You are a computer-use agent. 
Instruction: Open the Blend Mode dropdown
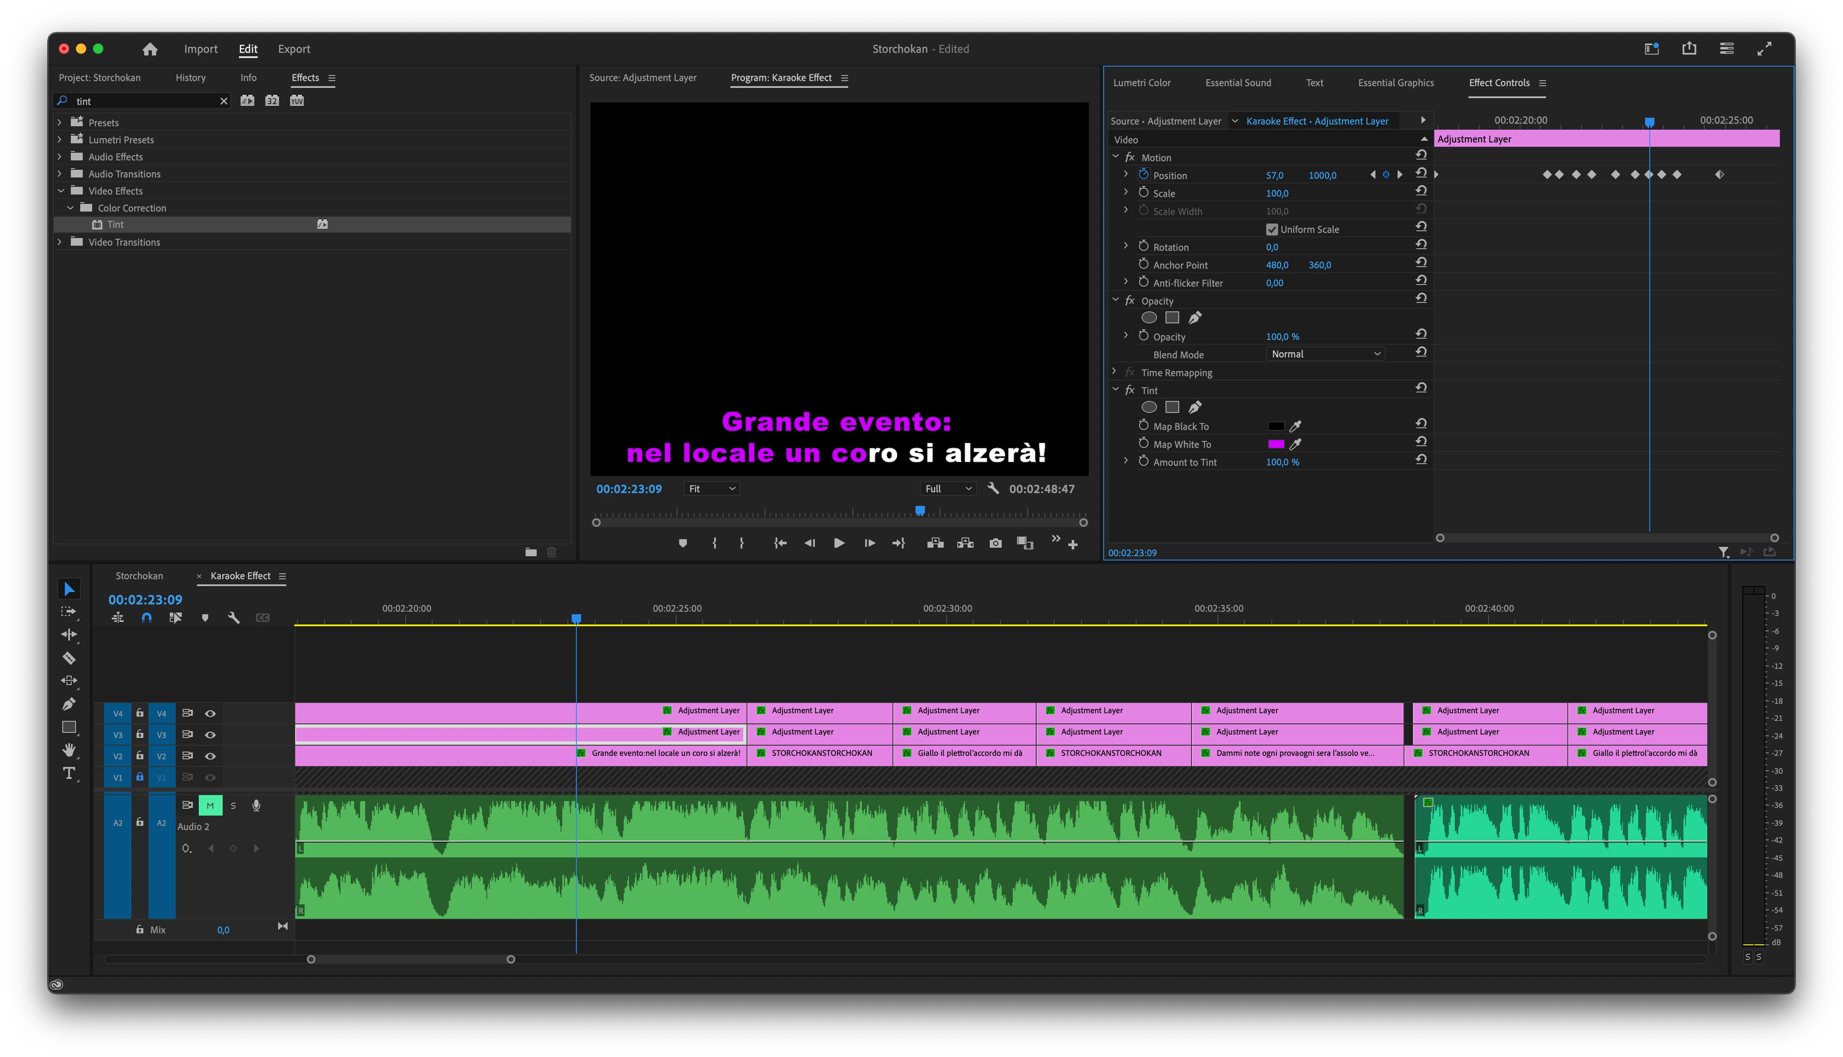[1325, 354]
